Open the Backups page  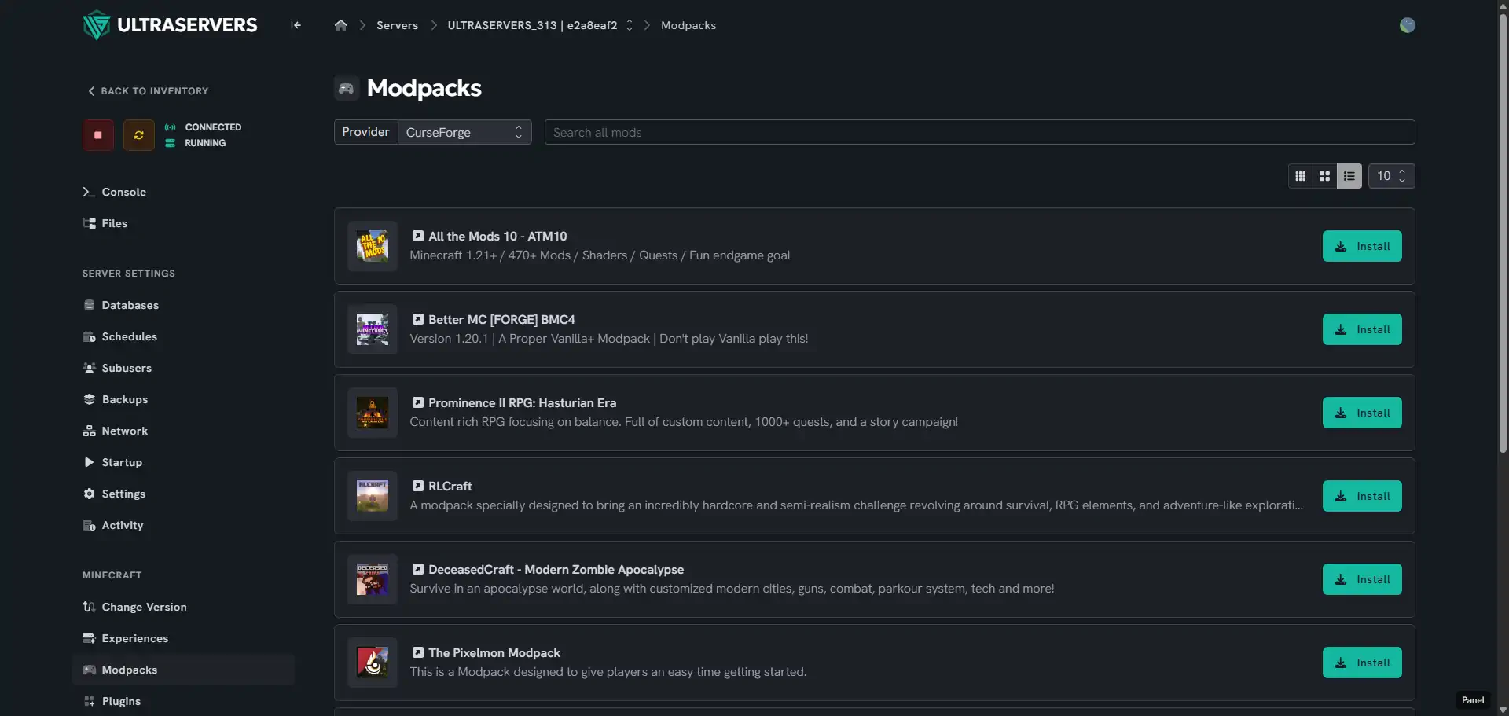pos(116,399)
